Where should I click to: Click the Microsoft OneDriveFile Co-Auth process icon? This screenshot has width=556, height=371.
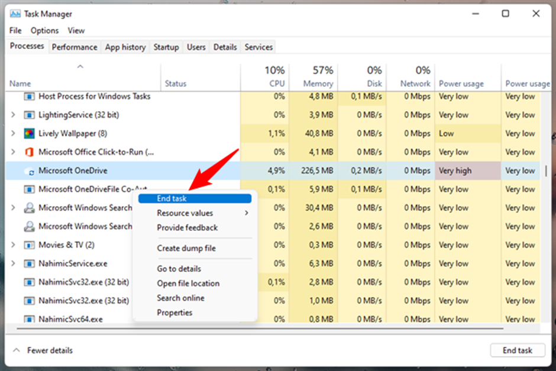coord(29,190)
